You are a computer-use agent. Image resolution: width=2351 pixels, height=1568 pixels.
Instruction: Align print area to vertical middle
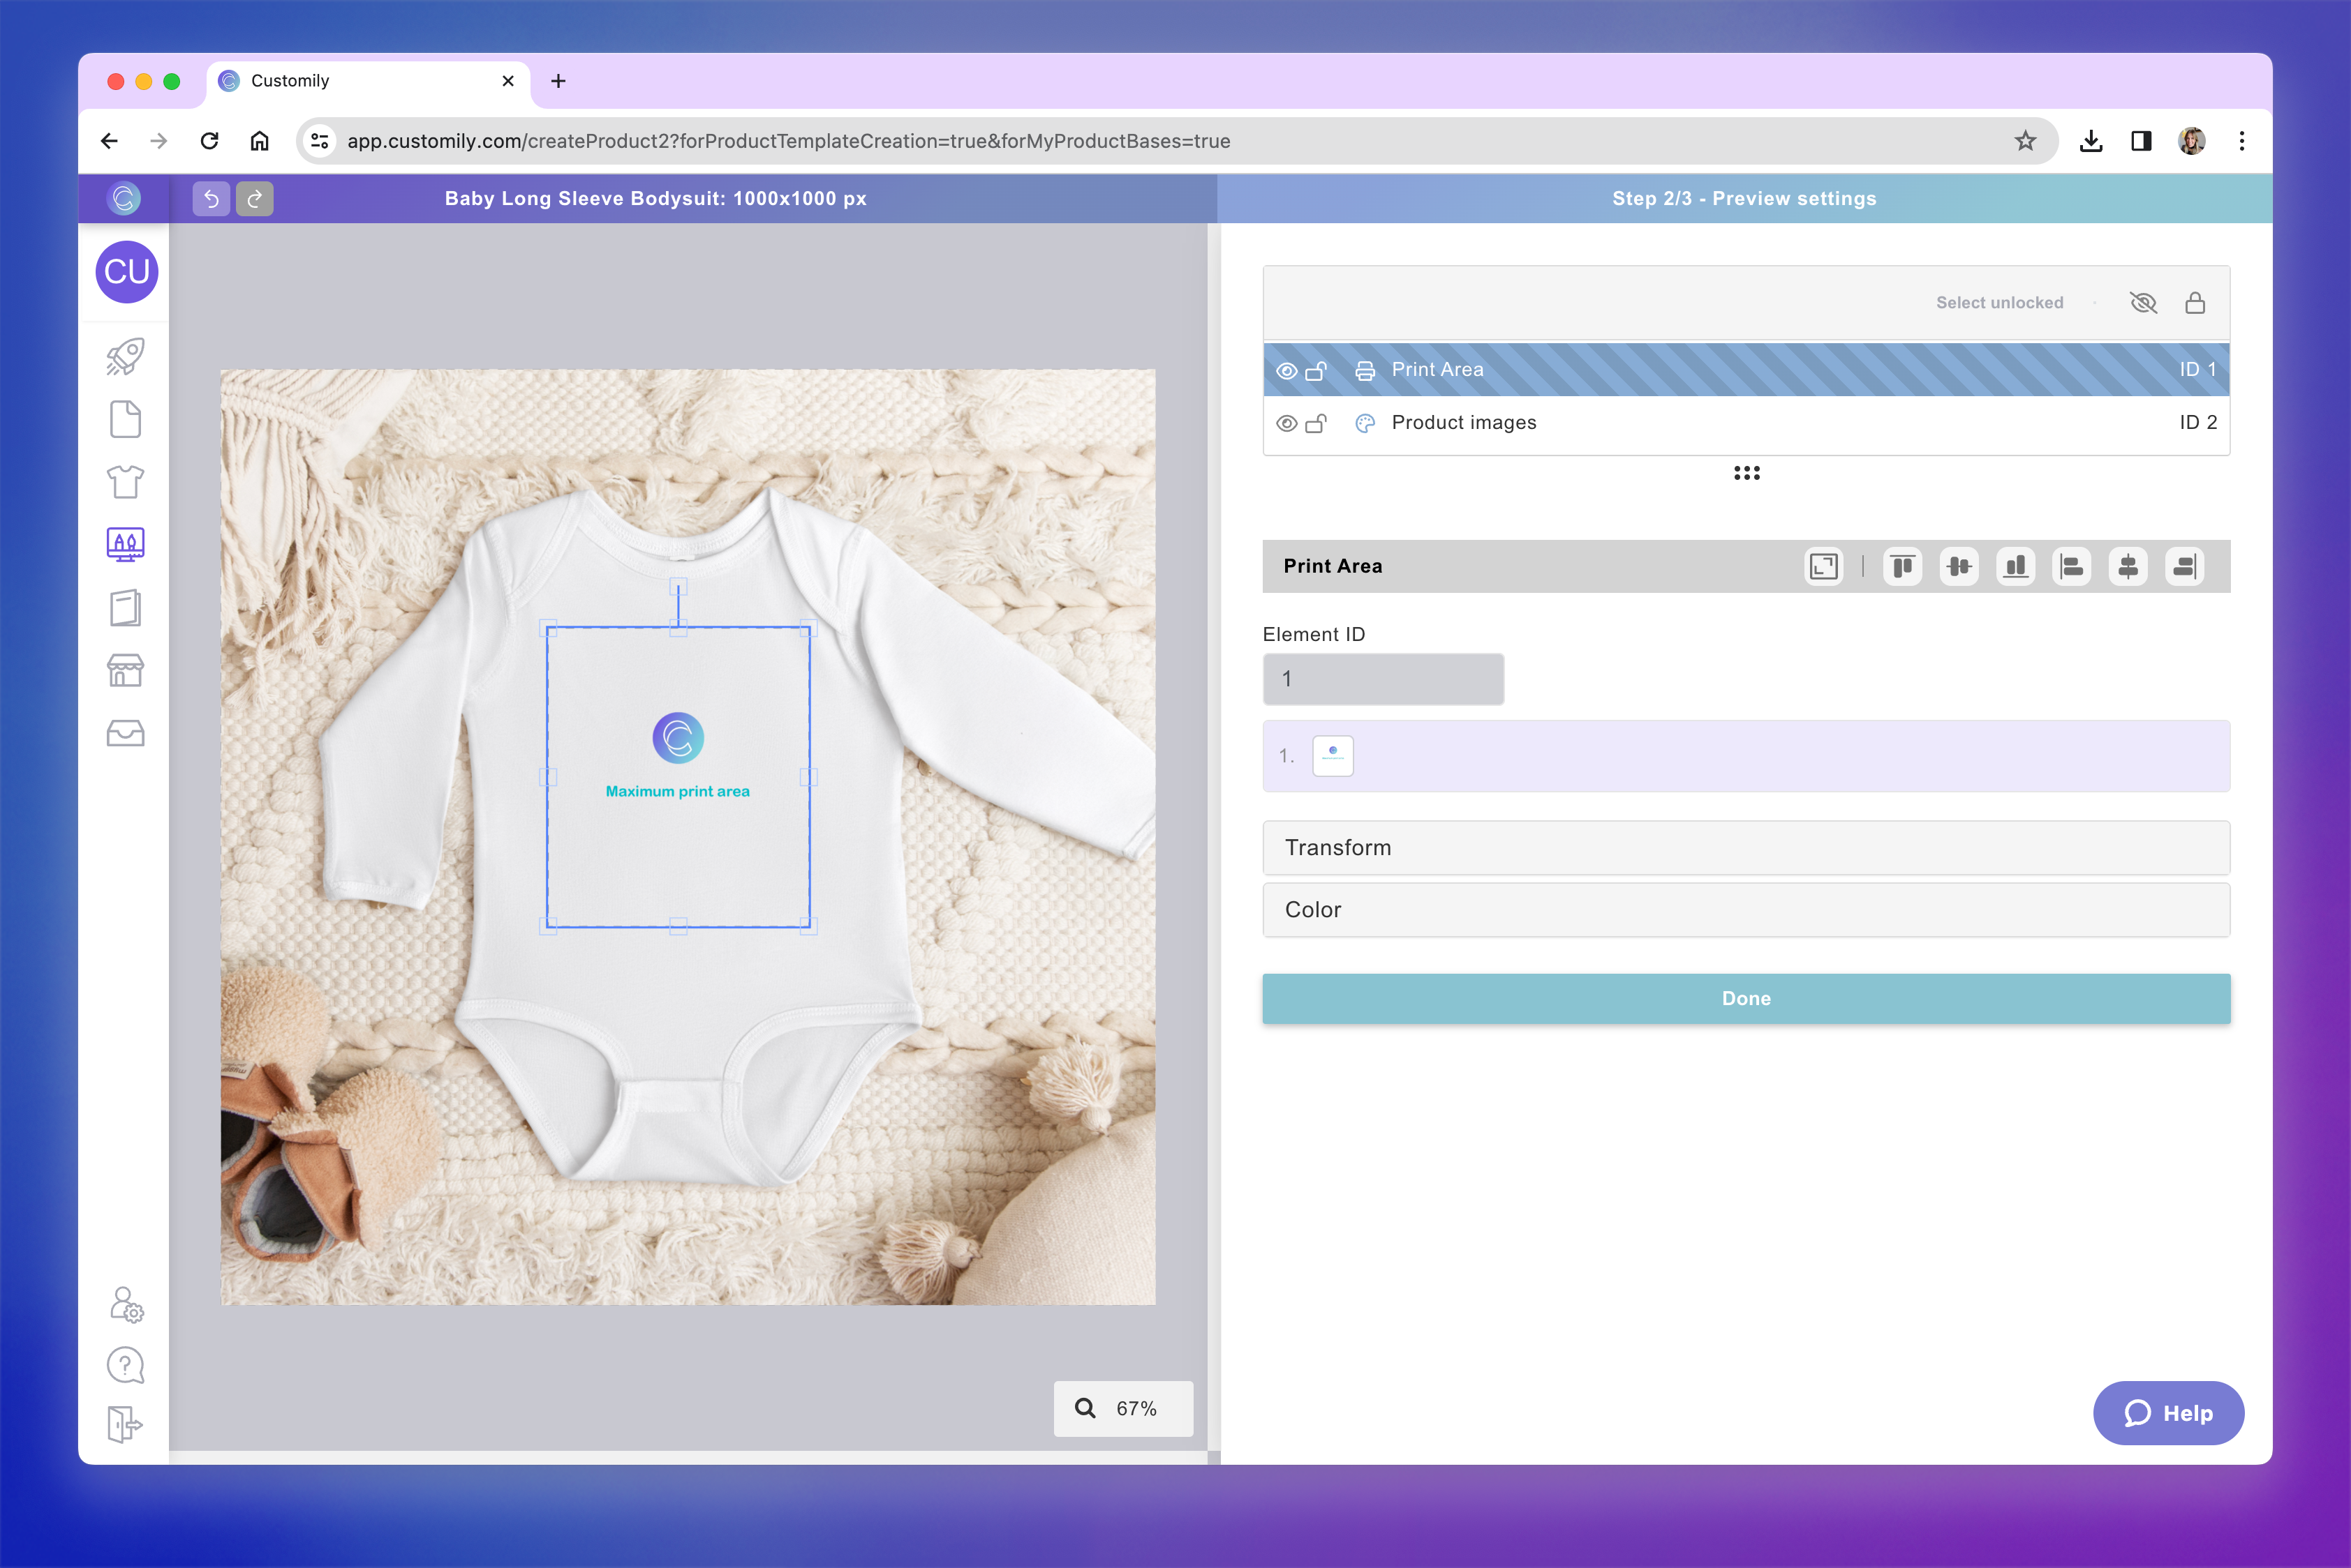[x=1959, y=567]
